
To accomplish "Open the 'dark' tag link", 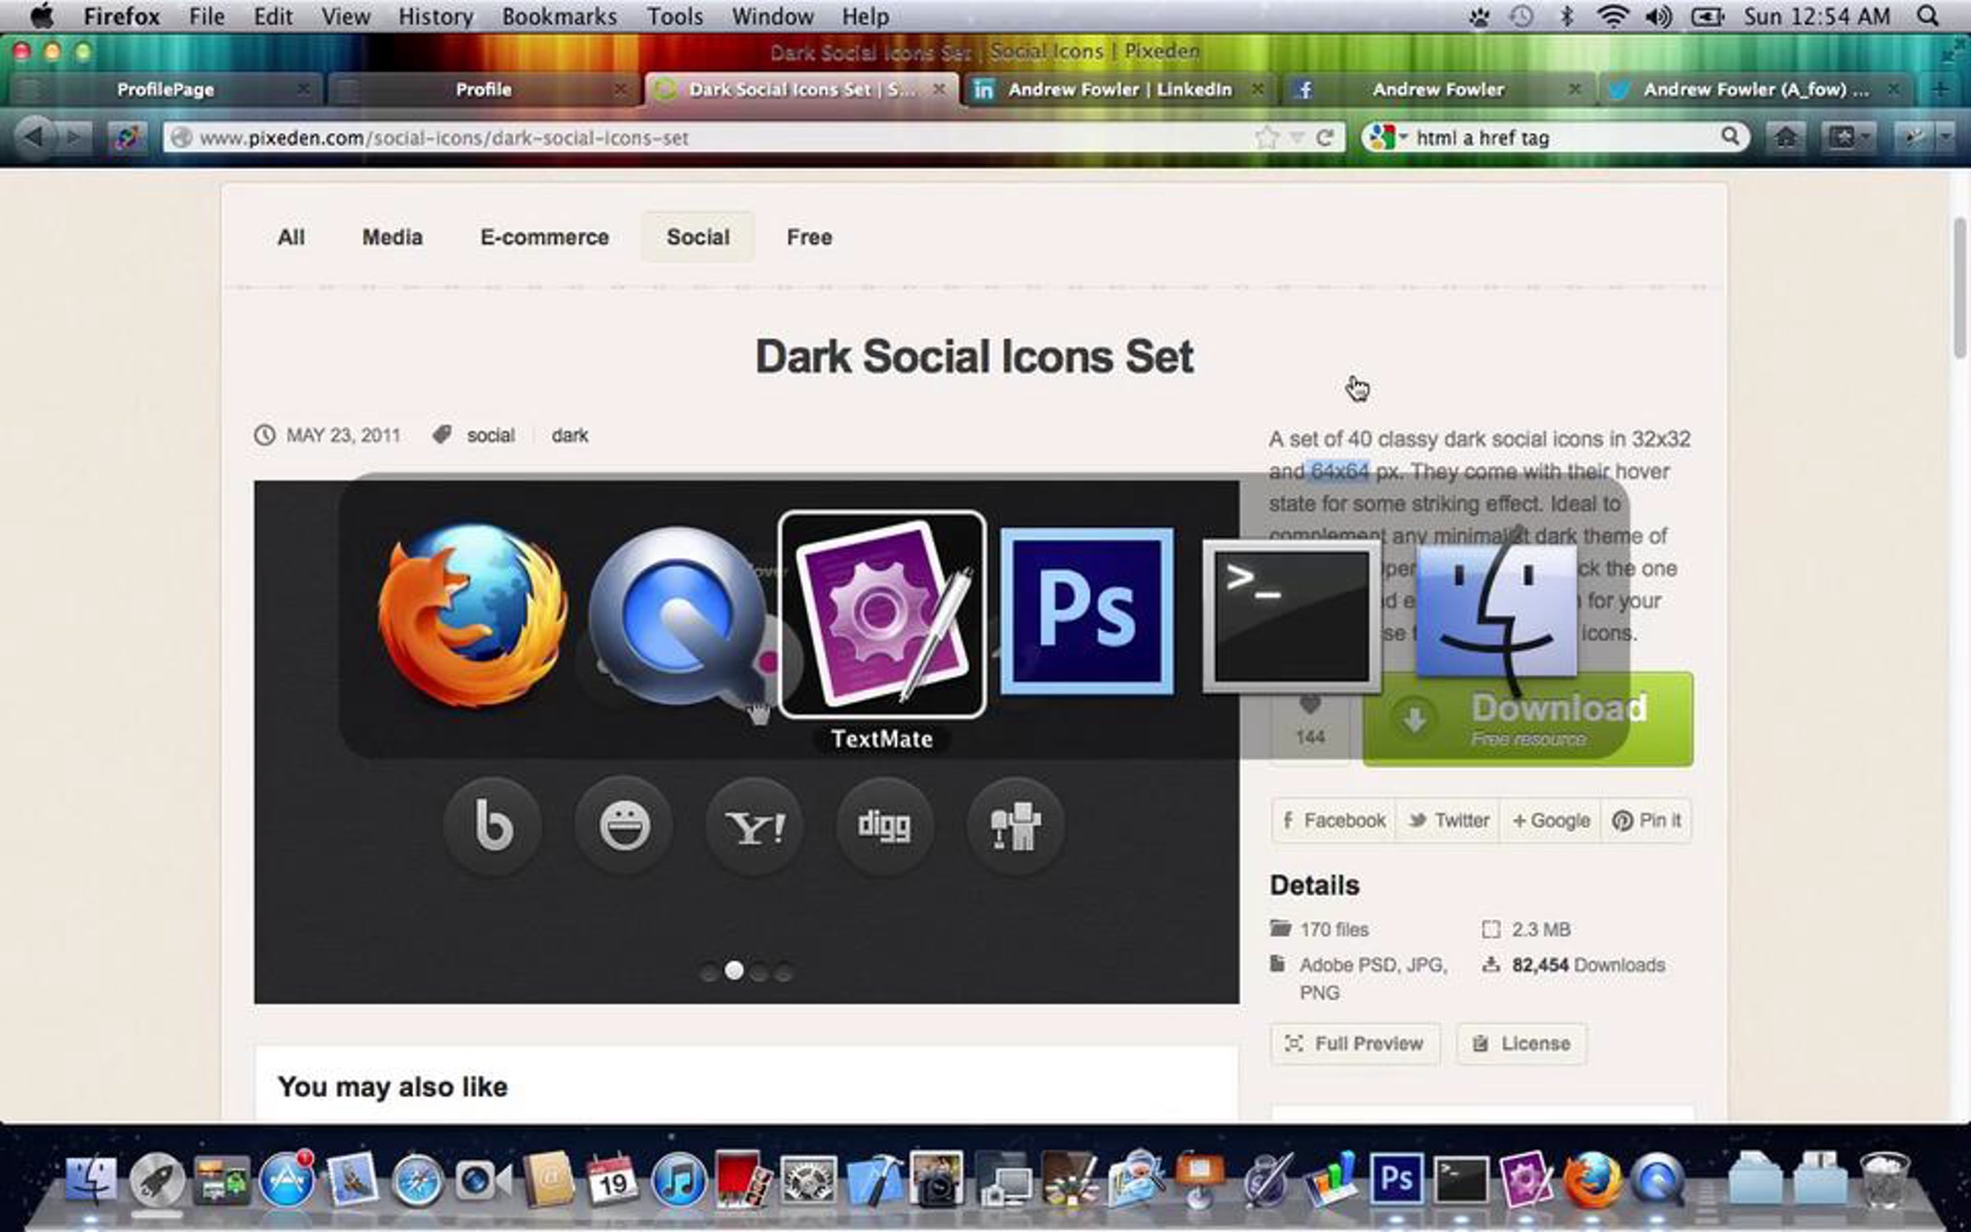I will pyautogui.click(x=569, y=435).
